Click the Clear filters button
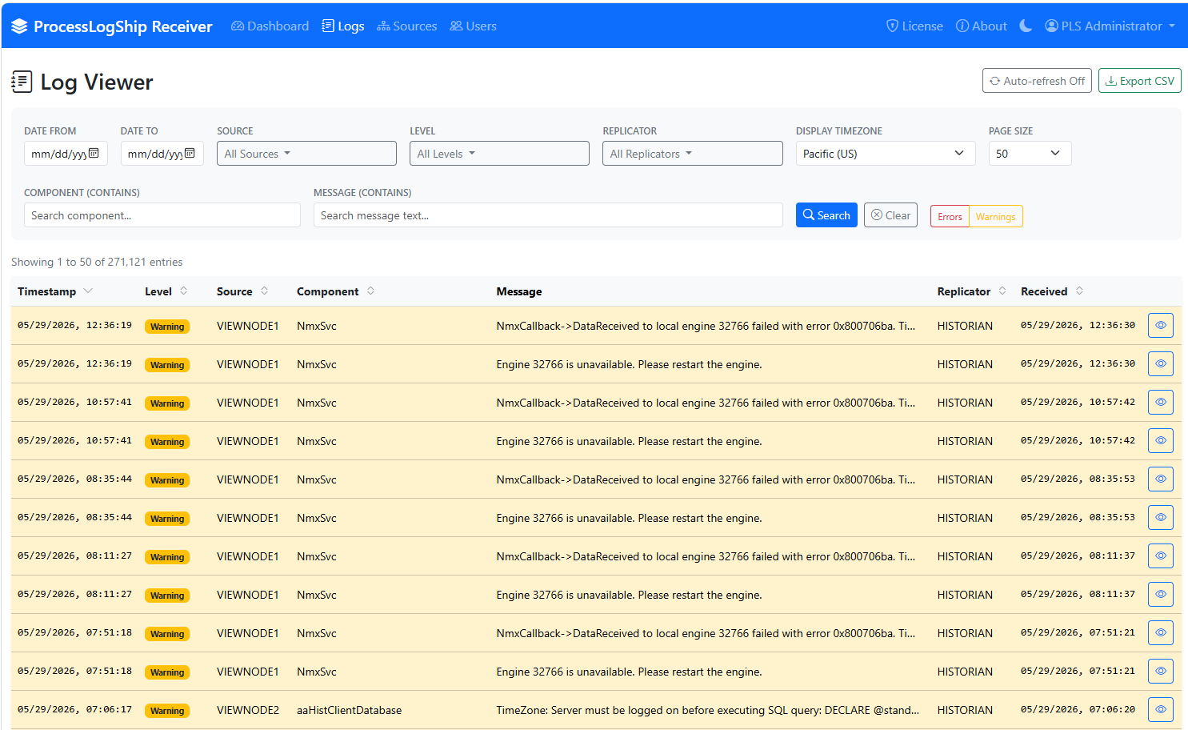 tap(890, 215)
